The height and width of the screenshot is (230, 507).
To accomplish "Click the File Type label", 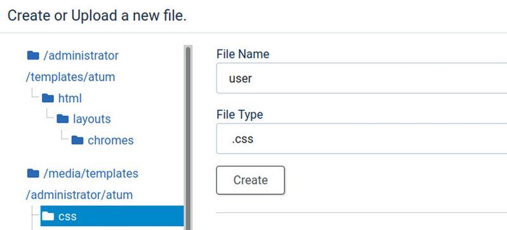I will (240, 114).
